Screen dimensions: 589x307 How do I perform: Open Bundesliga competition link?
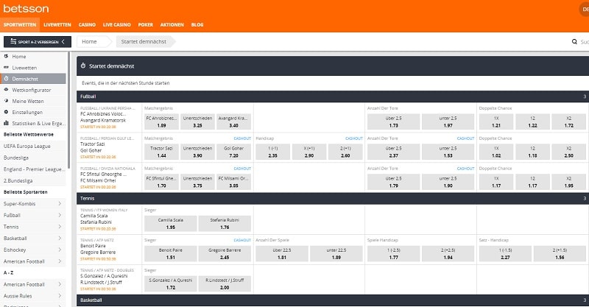coord(16,158)
